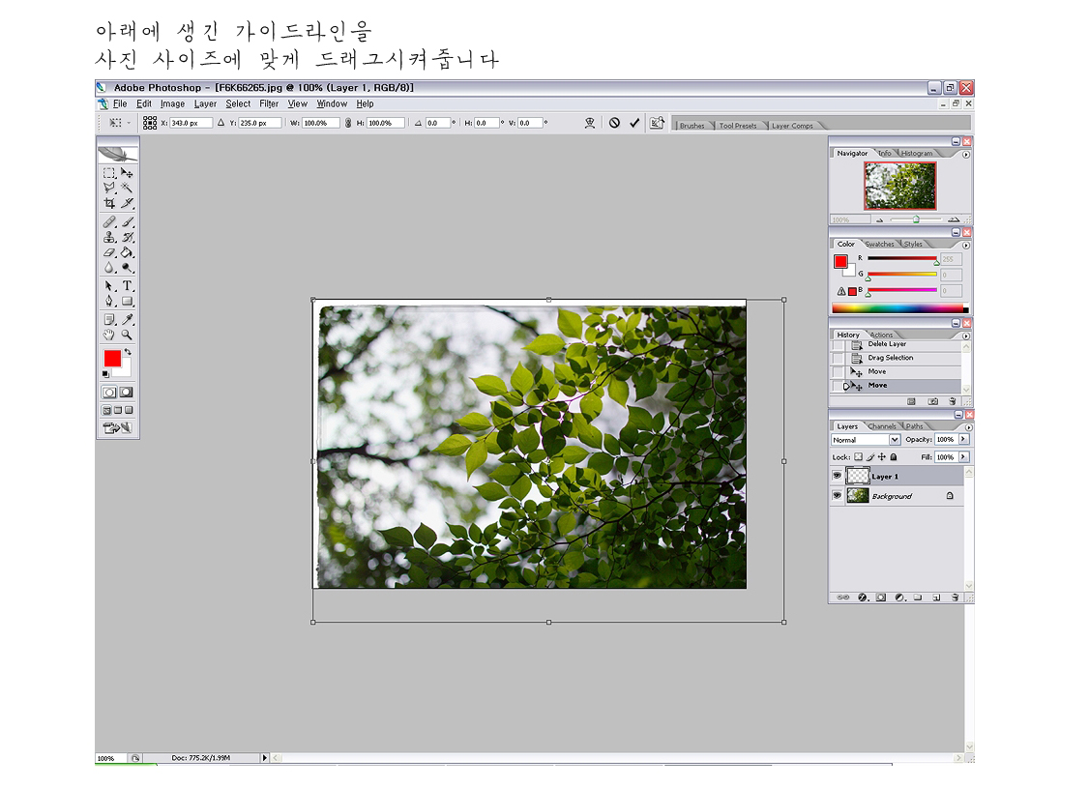
Task: Select the Crop tool
Action: click(x=109, y=204)
